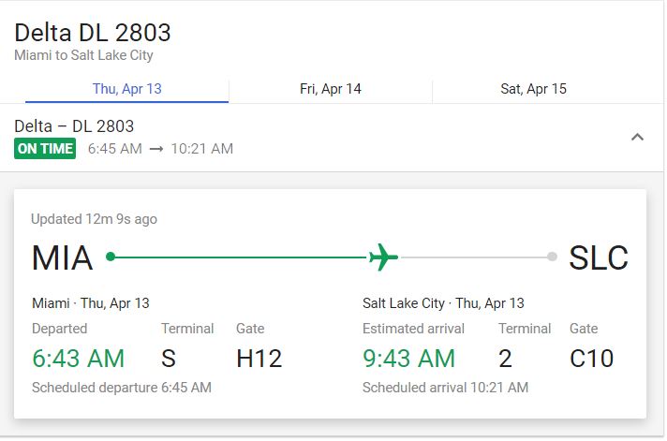Collapse flight details with the chevron arrow
The width and height of the screenshot is (667, 441).
[x=637, y=138]
